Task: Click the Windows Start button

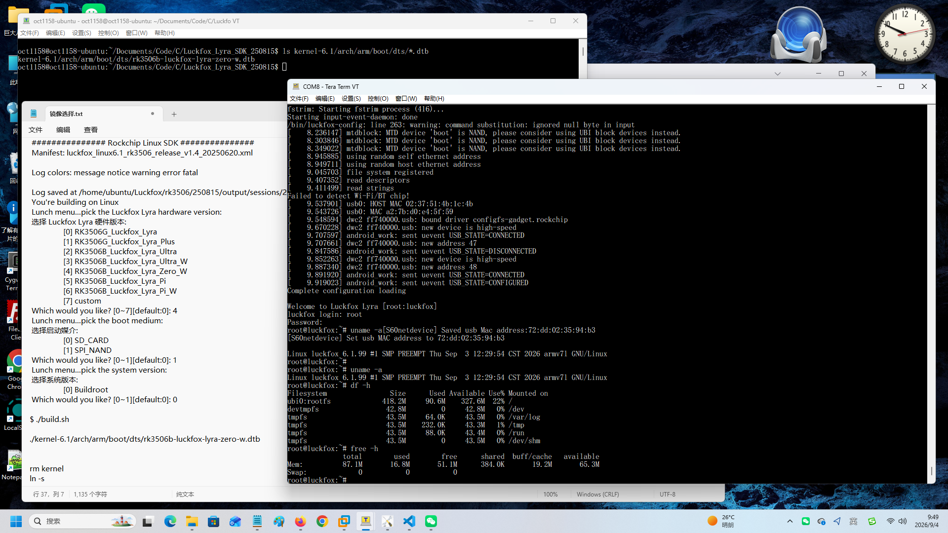Action: (x=16, y=521)
